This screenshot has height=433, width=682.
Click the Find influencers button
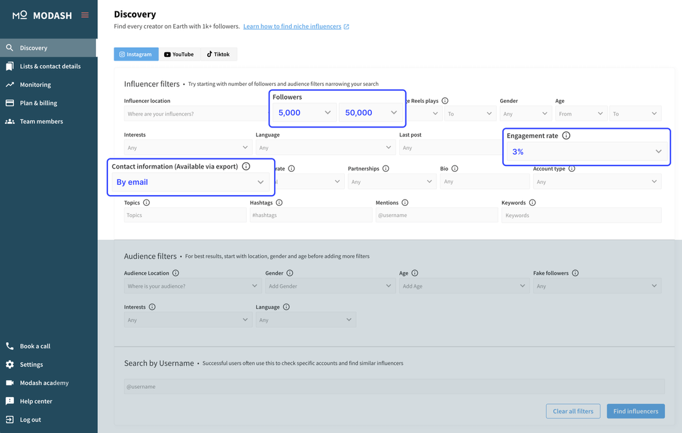(x=635, y=412)
